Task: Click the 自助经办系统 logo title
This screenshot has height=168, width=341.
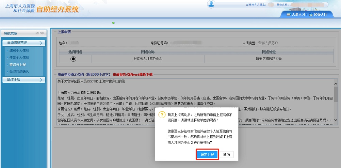Action: pos(57,9)
